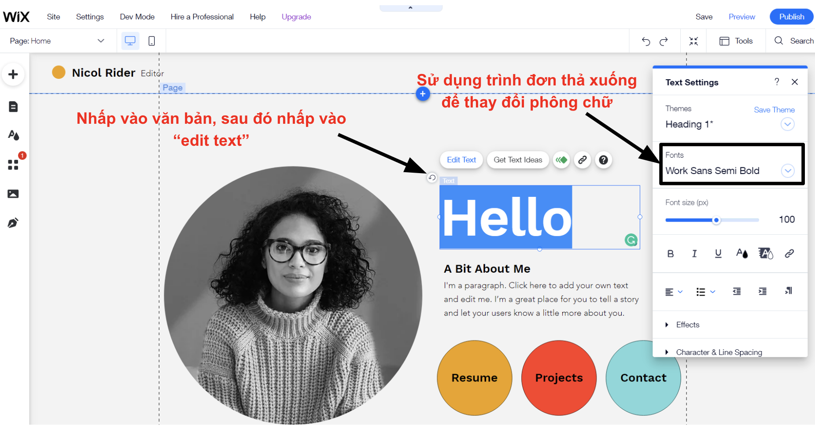
Task: Open the Media icon in left sidebar
Action: pos(13,194)
